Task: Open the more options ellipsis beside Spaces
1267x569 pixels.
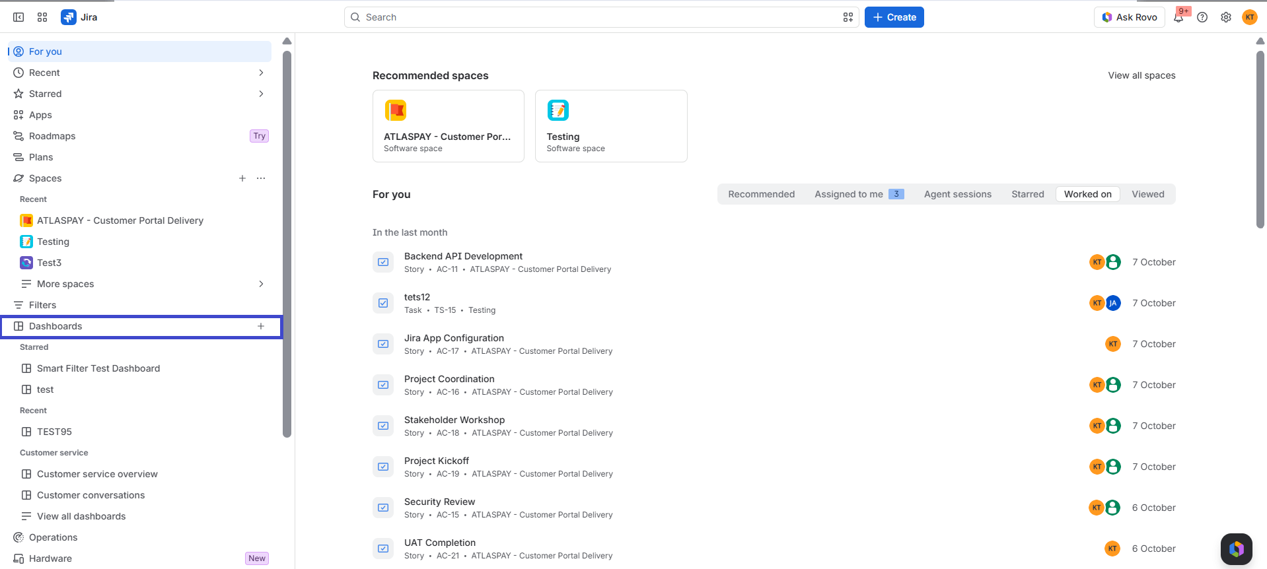Action: [261, 178]
